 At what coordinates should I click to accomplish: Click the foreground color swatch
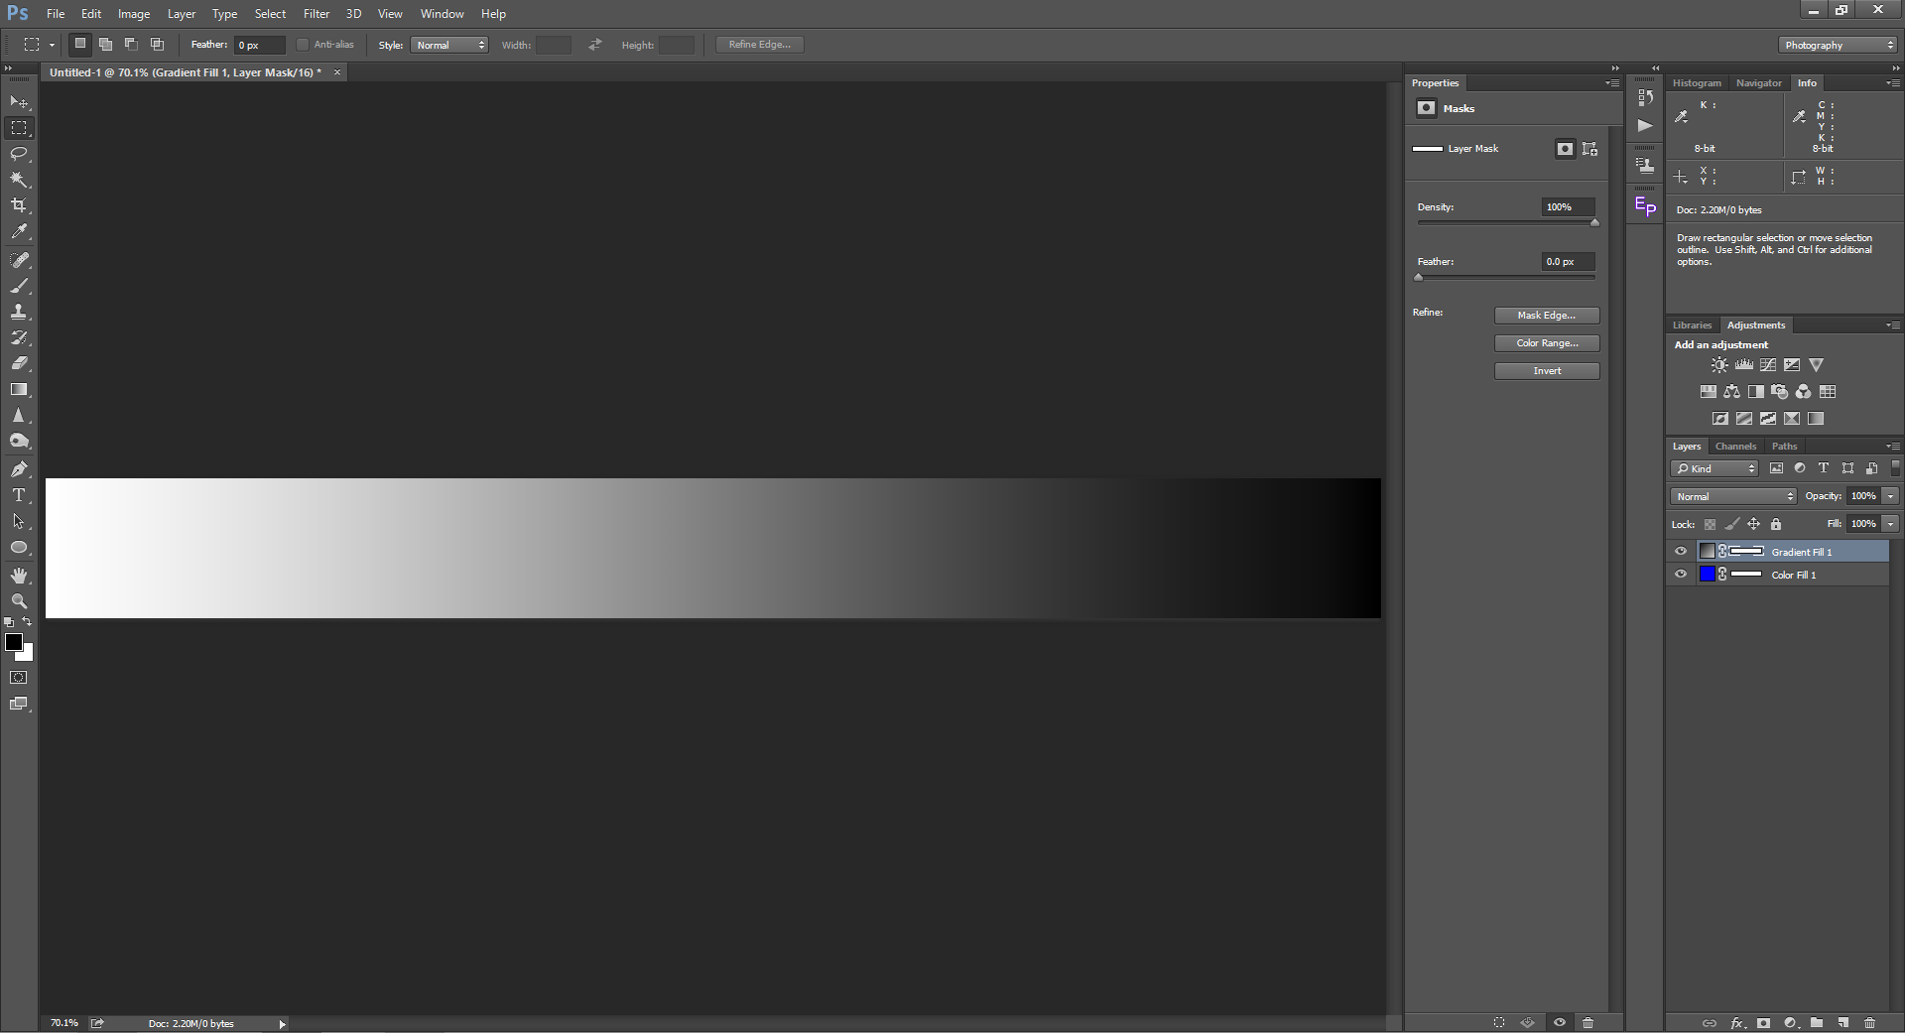pos(14,642)
